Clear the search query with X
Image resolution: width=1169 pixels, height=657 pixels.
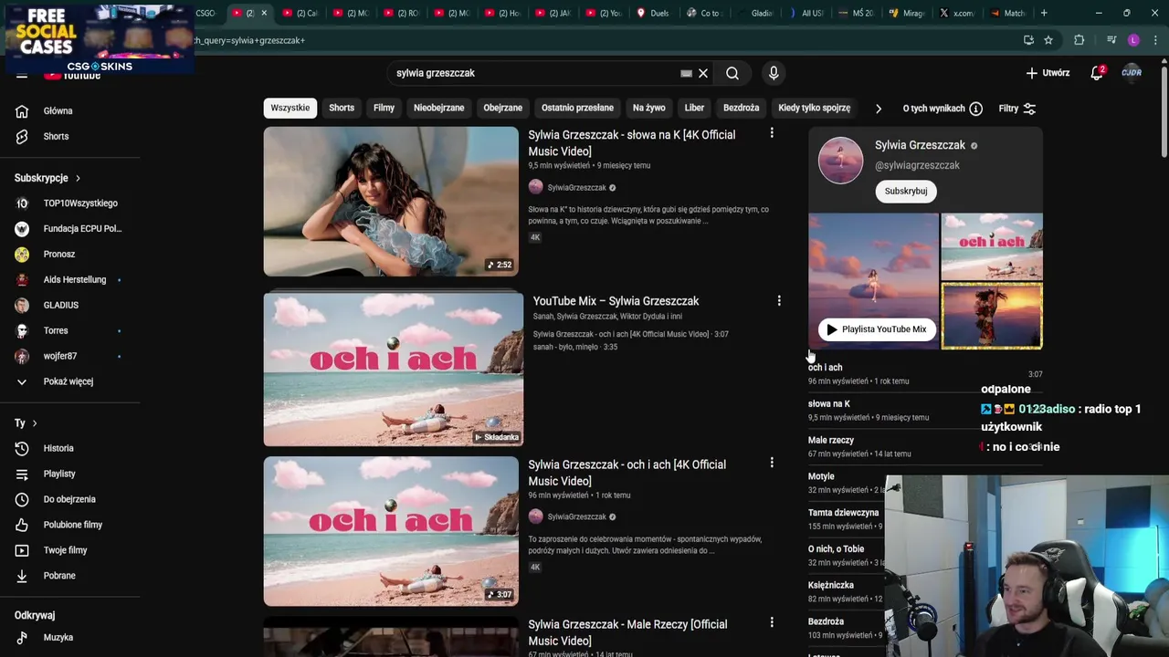tap(703, 73)
